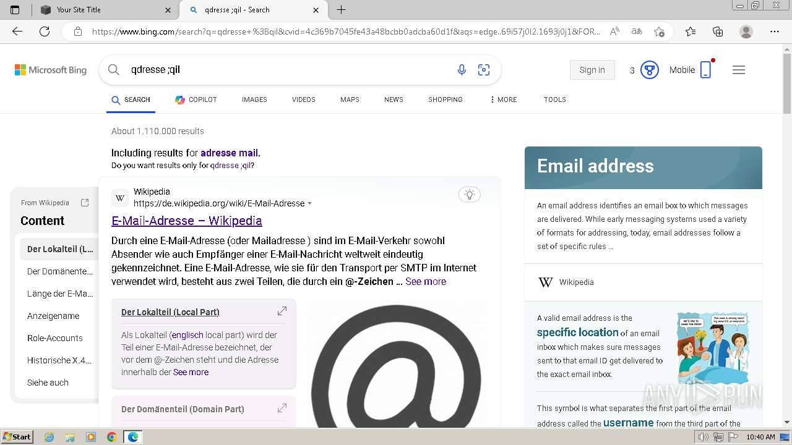The width and height of the screenshot is (792, 445).
Task: Open volume speaker tray icon
Action: pos(704,437)
